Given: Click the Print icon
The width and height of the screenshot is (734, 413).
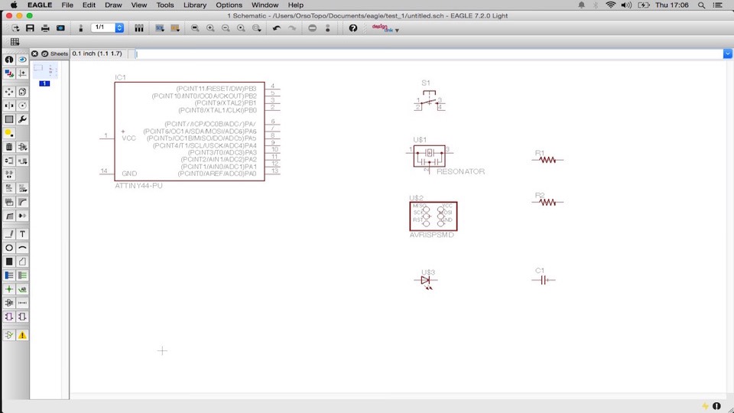Looking at the screenshot, I should (x=45, y=28).
